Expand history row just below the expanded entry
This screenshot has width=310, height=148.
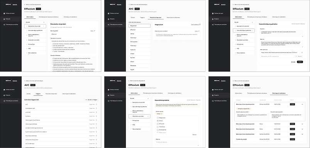[x=302, y=124]
